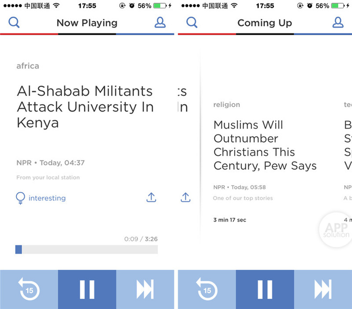The height and width of the screenshot is (309, 352).
Task: Tap search icon on Now Playing screen
Action: pyautogui.click(x=14, y=22)
